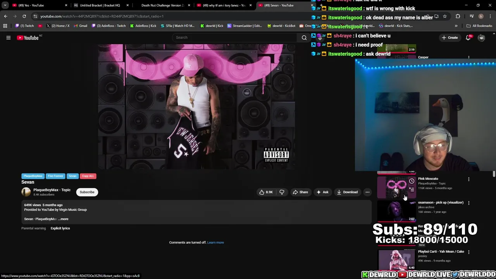Close the Yes - YouTube tab
This screenshot has width=496, height=279.
66,5
